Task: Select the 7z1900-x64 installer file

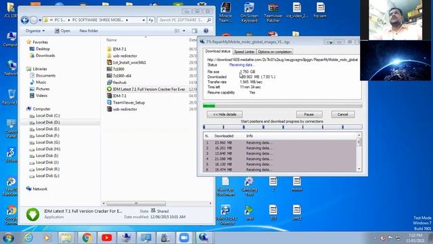Action: (x=119, y=76)
